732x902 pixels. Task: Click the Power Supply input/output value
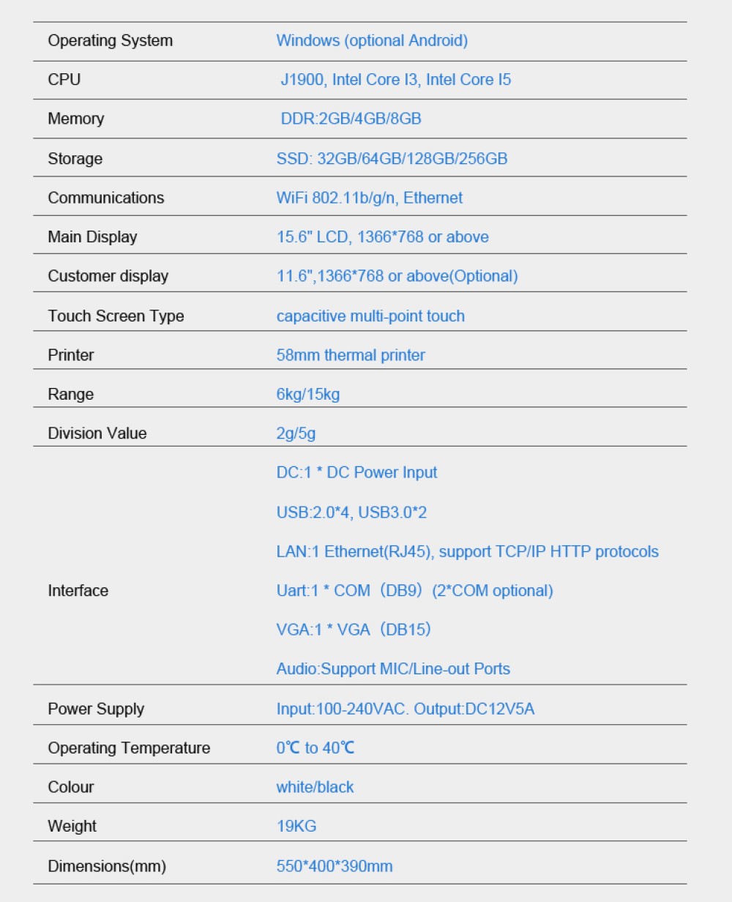click(x=406, y=709)
